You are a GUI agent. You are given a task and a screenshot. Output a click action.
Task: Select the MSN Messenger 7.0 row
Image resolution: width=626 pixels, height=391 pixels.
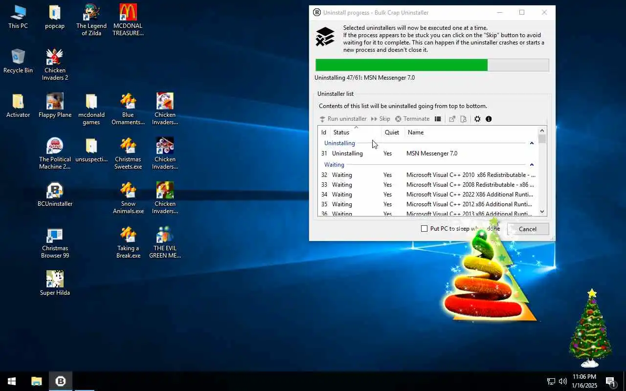click(x=427, y=153)
